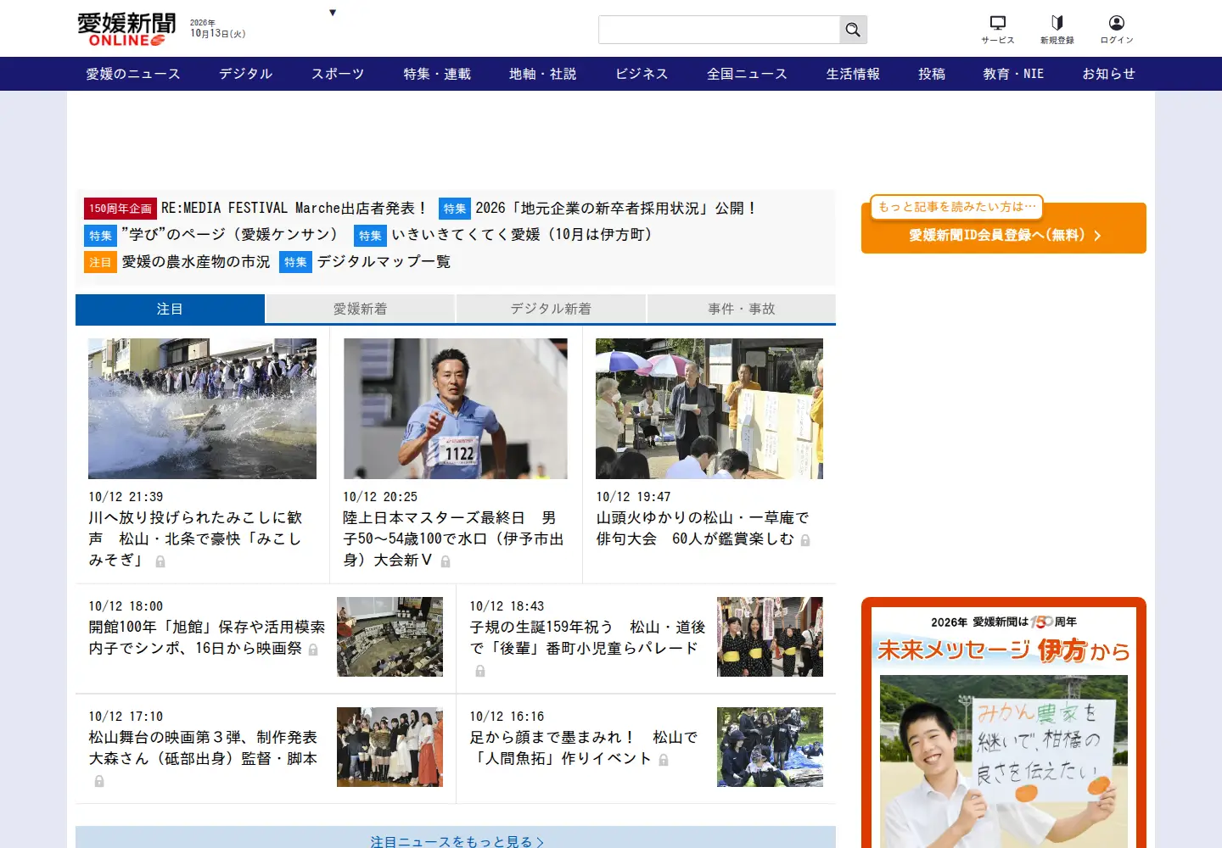The width and height of the screenshot is (1222, 848).
Task: Open the お知らせ navigation item
Action: pyautogui.click(x=1108, y=74)
